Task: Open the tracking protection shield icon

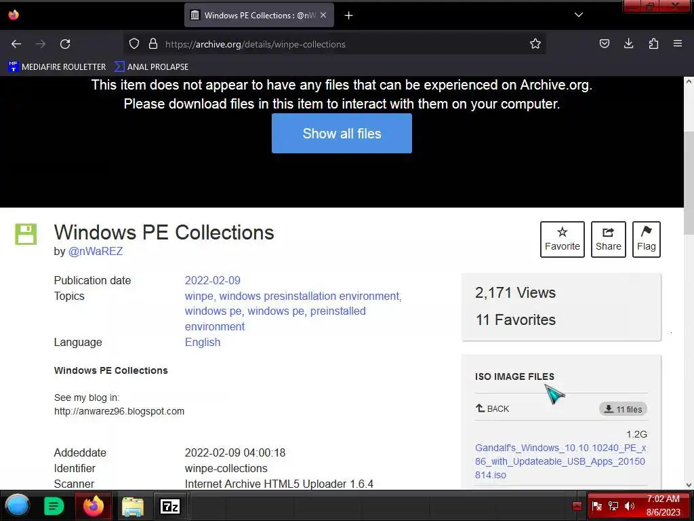Action: pos(134,44)
